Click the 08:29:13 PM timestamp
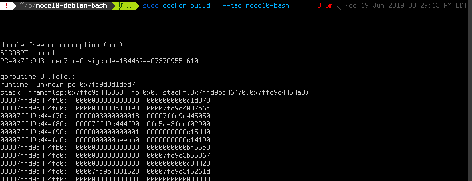472x181 pixels. [x=430, y=6]
